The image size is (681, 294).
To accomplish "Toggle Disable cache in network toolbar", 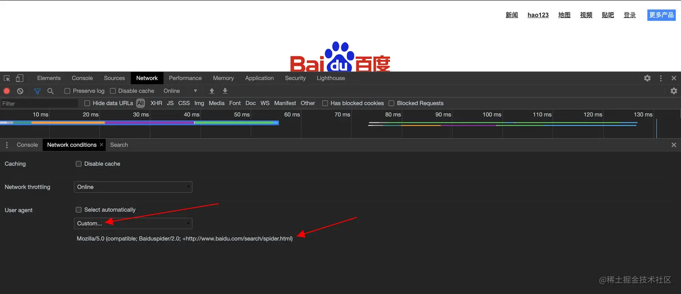I will [113, 91].
